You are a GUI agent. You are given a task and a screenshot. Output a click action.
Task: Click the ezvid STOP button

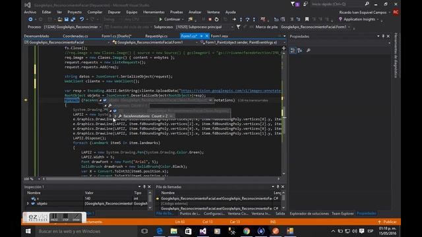(x=65, y=218)
